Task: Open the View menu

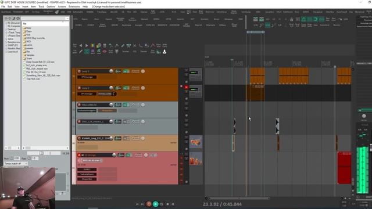Action: tap(17, 6)
